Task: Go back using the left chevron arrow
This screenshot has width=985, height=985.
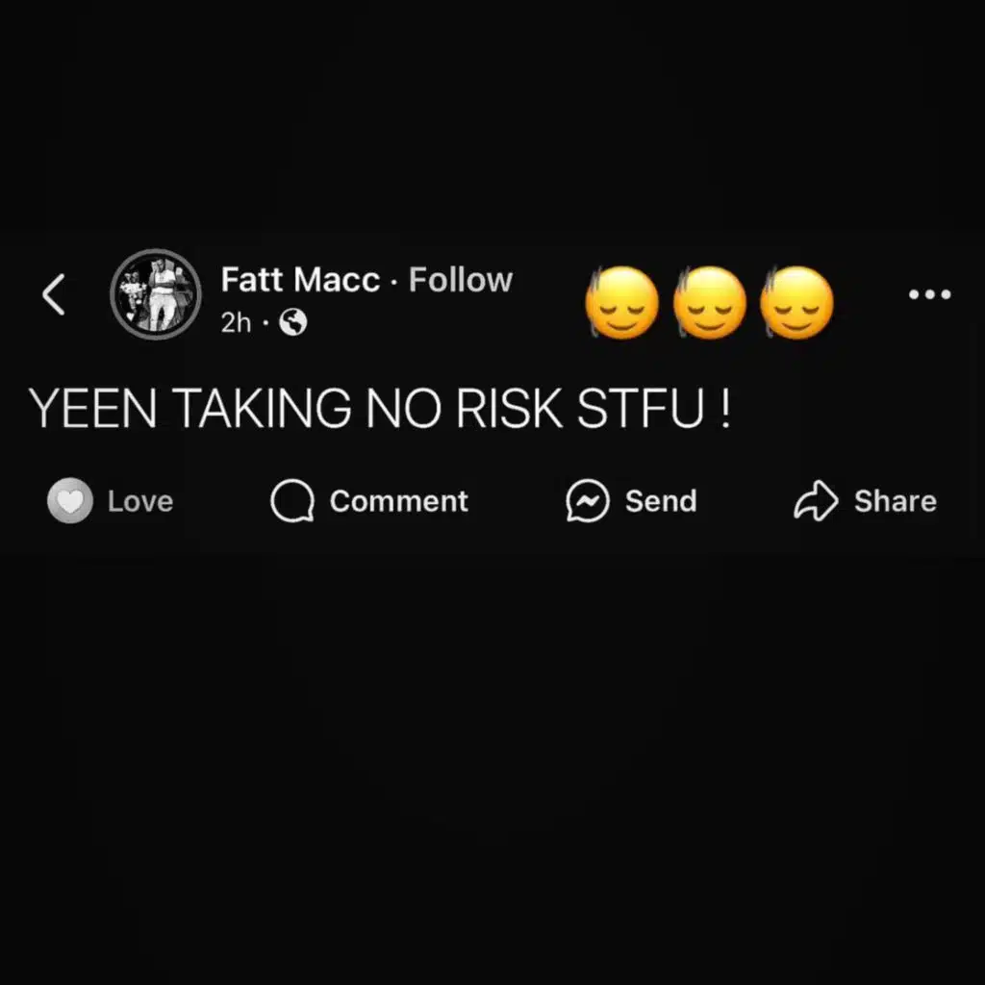Action: point(54,294)
